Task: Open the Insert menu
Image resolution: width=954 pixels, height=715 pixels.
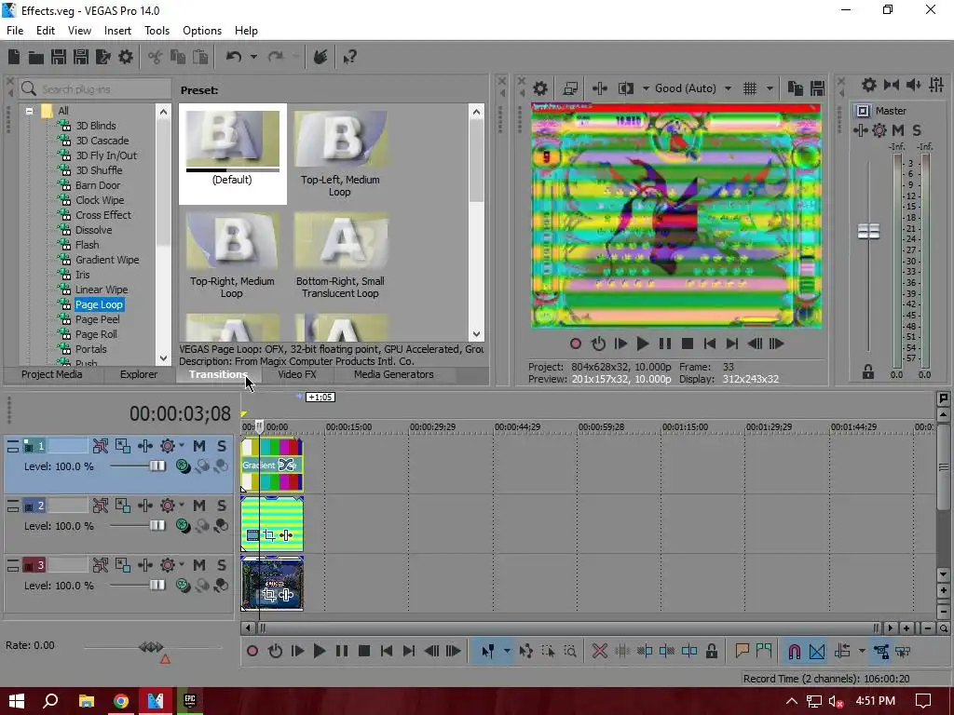Action: [x=117, y=31]
